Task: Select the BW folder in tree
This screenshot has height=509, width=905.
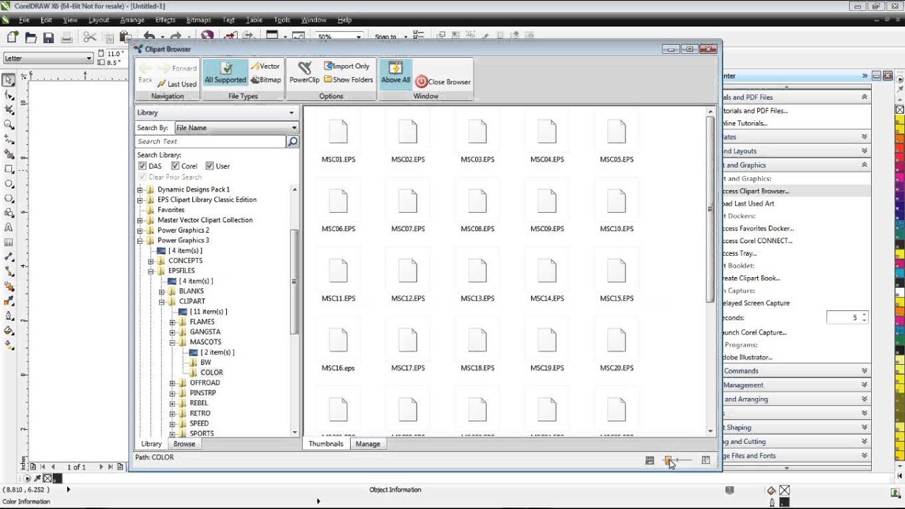Action: [206, 363]
